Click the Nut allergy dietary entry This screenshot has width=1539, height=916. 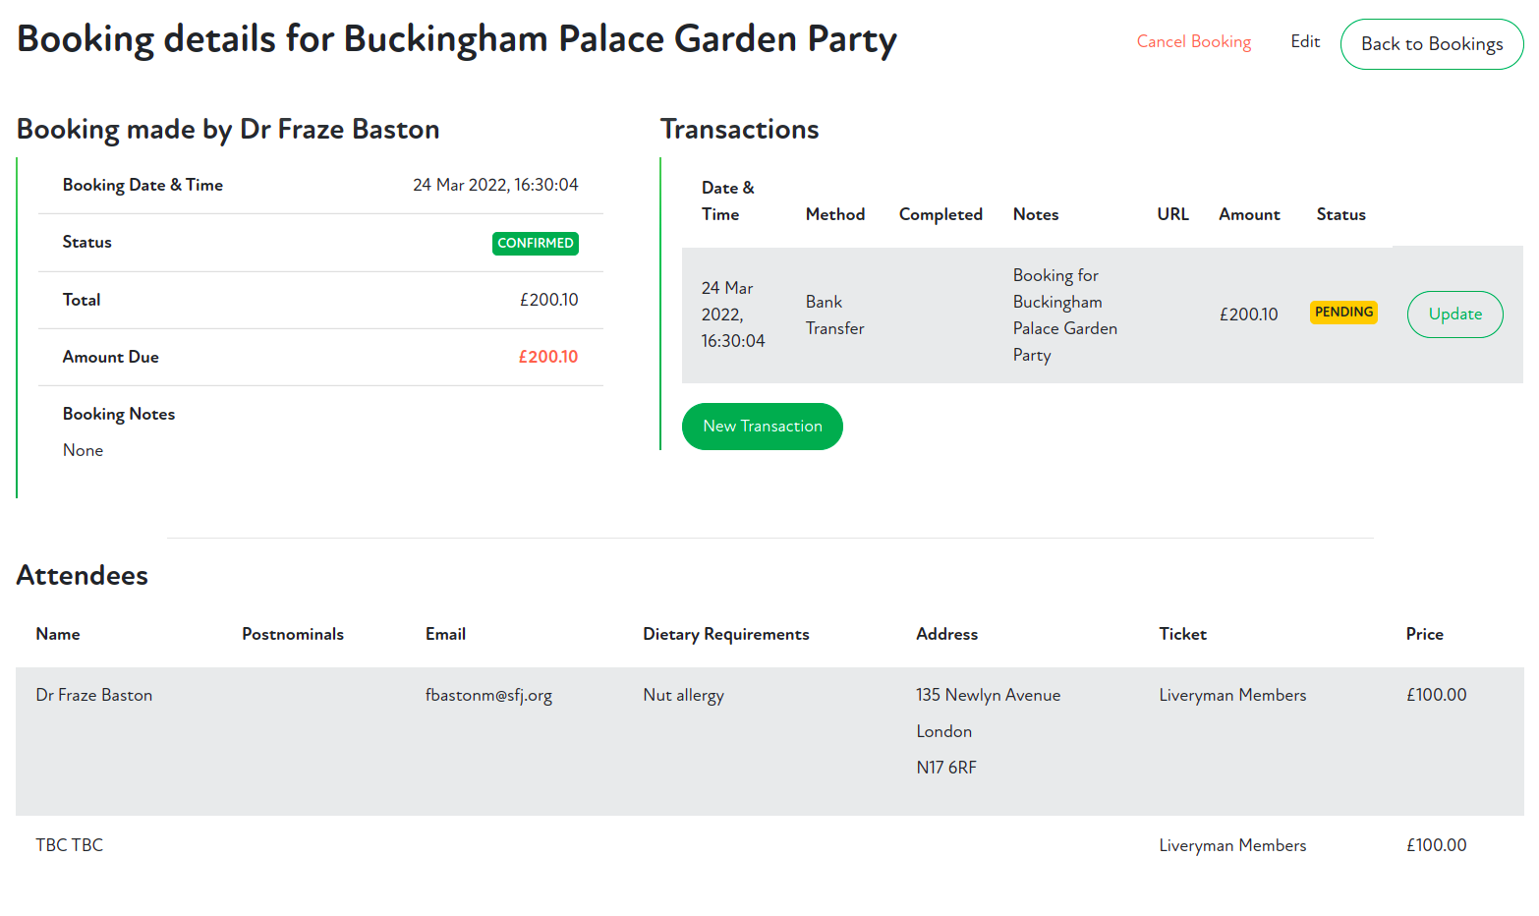pyautogui.click(x=683, y=695)
